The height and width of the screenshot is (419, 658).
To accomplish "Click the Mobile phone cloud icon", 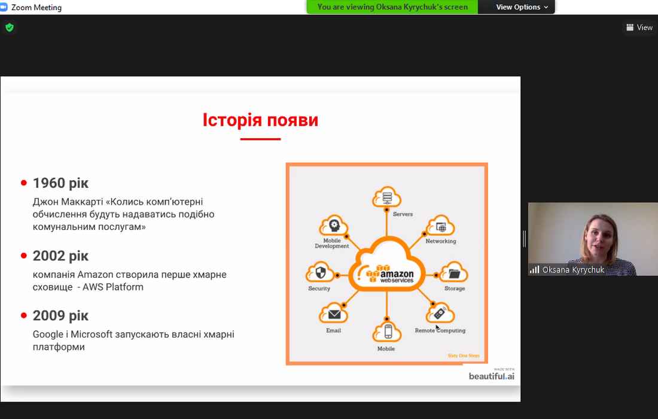I will 386,332.
